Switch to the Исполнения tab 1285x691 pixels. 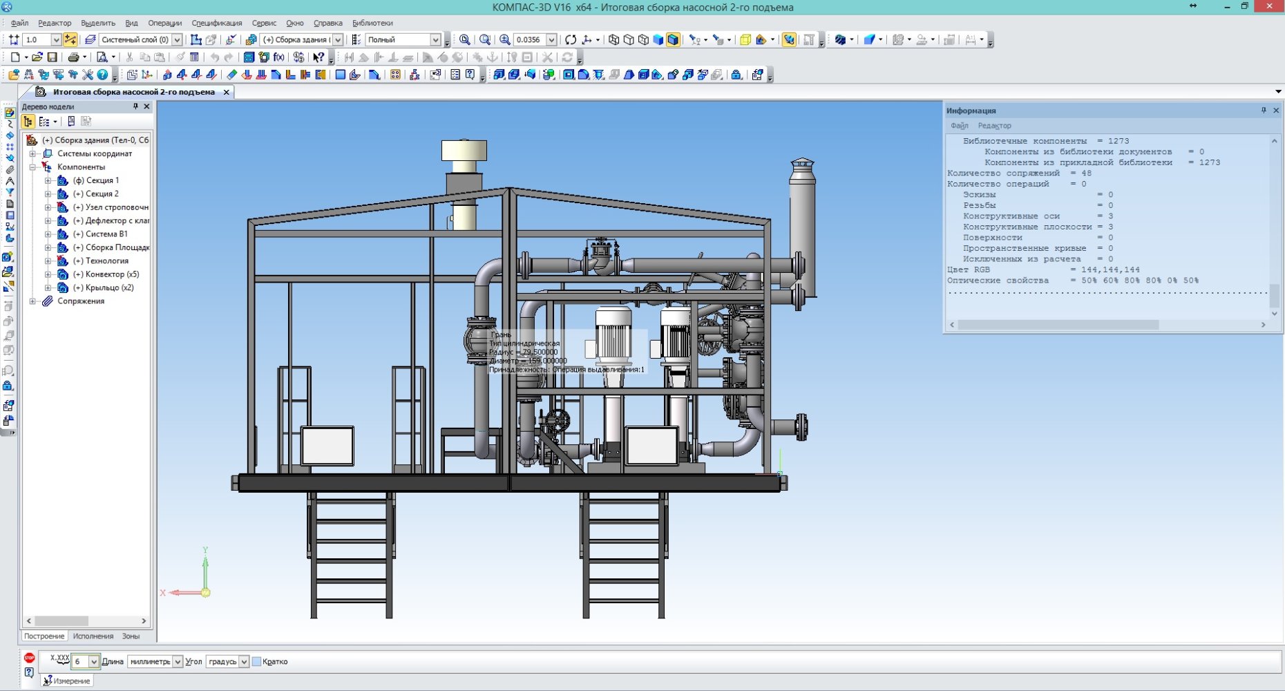click(93, 636)
